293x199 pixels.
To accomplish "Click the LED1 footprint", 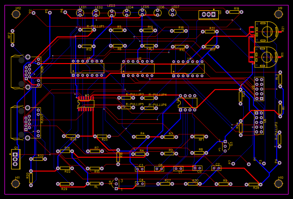I will [x=80, y=13].
